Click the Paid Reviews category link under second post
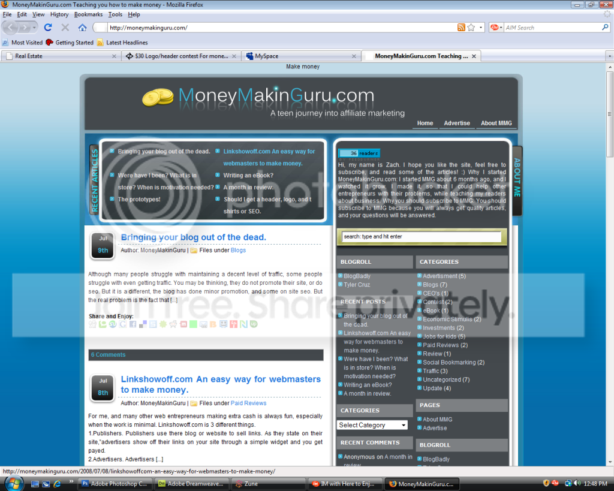The height and width of the screenshot is (491, 614). click(248, 403)
